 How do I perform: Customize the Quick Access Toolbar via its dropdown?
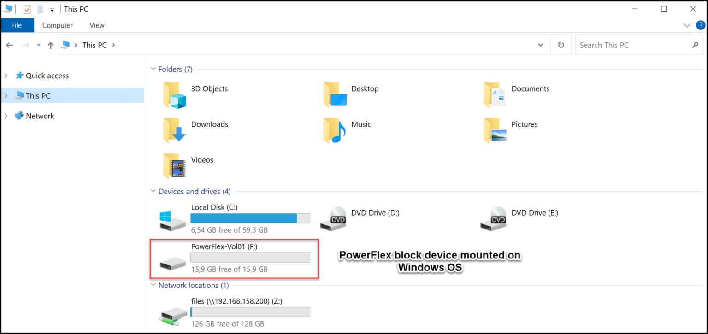coord(52,9)
